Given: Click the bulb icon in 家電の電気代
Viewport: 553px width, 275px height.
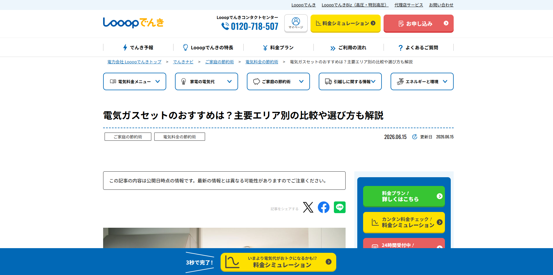Looking at the screenshot, I should coord(184,81).
